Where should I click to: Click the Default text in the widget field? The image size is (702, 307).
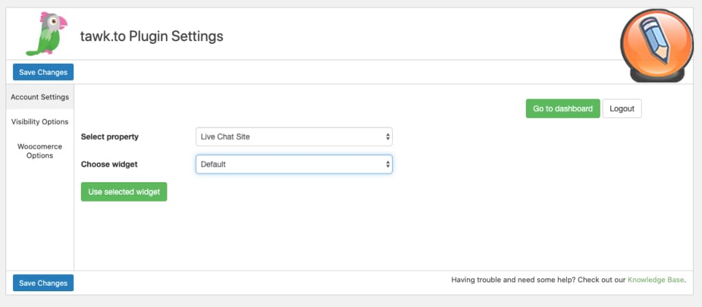pos(213,164)
